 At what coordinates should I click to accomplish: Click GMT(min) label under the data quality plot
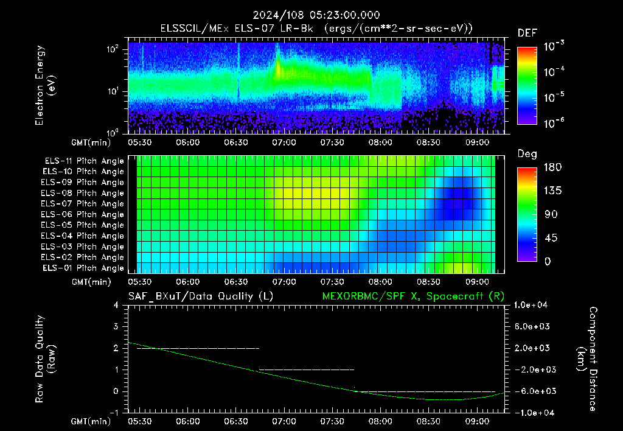[91, 421]
